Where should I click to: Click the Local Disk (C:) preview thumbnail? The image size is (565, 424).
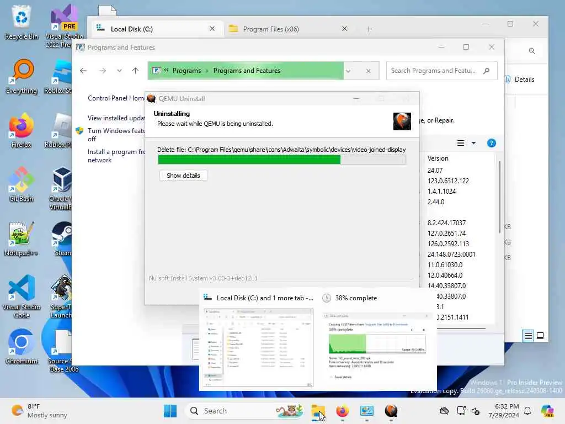click(x=258, y=348)
